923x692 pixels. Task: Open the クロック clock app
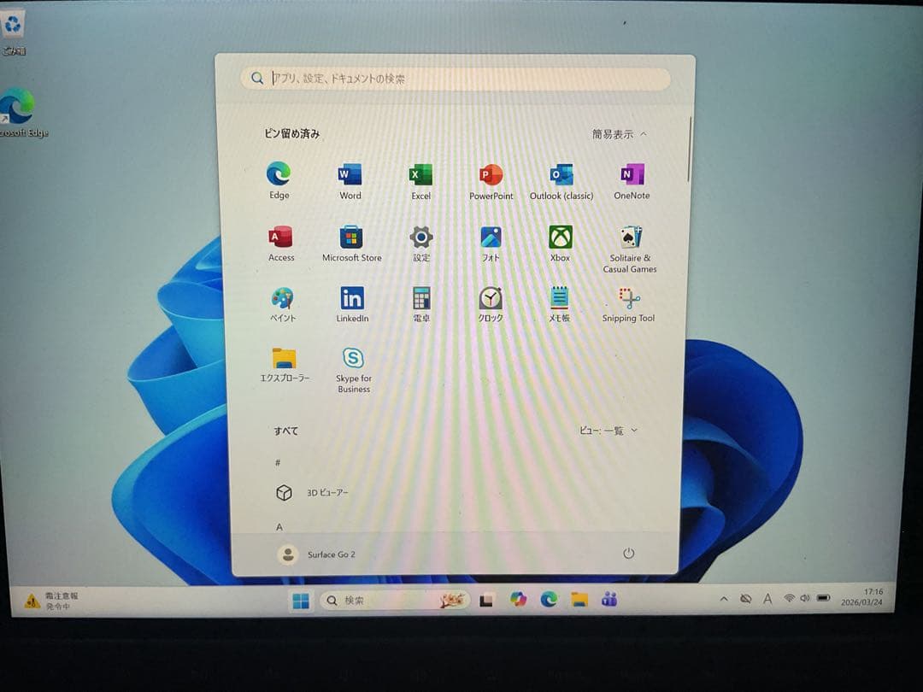[x=490, y=304]
